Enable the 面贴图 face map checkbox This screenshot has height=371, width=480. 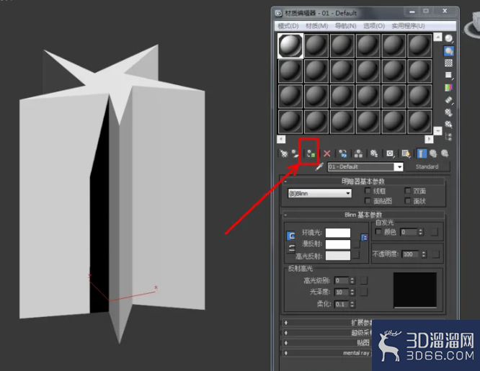(x=368, y=201)
